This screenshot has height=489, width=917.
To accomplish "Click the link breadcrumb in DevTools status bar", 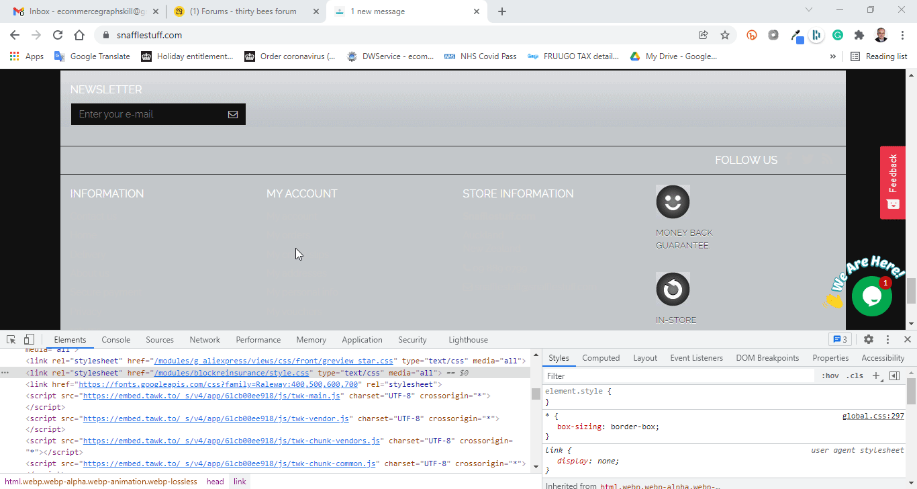I will tap(239, 481).
